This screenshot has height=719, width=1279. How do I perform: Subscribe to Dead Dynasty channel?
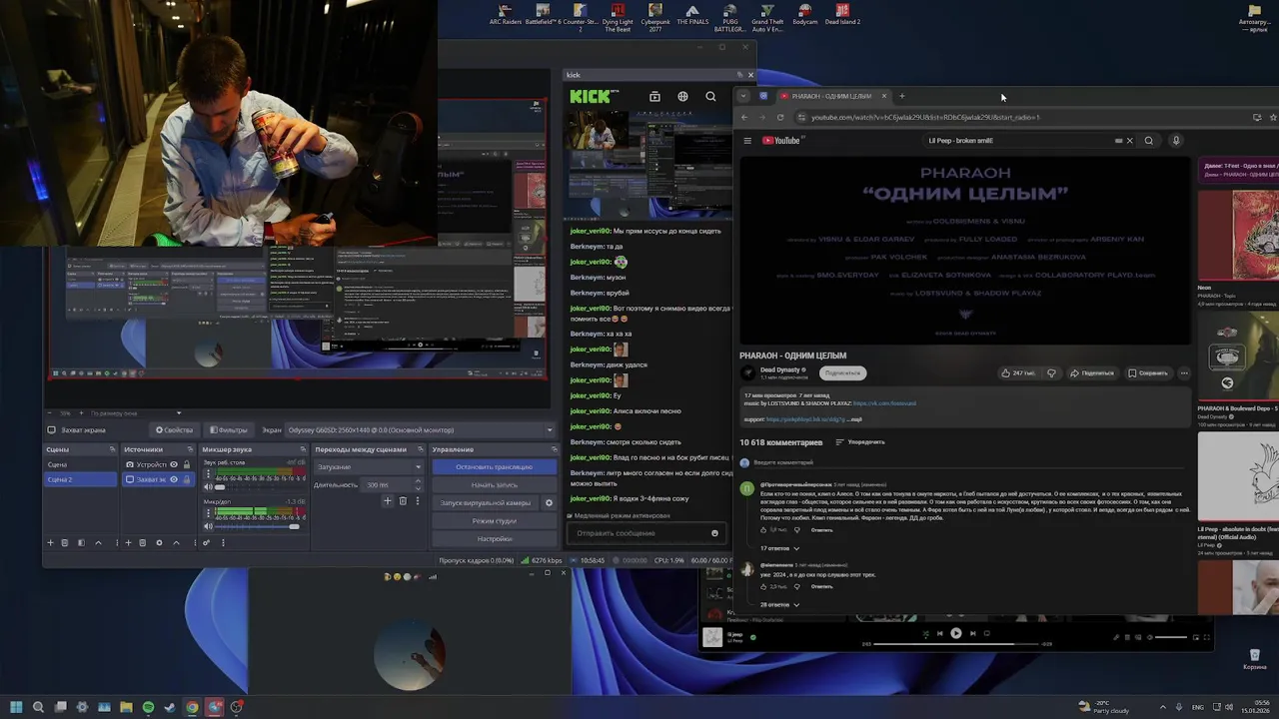tap(843, 373)
